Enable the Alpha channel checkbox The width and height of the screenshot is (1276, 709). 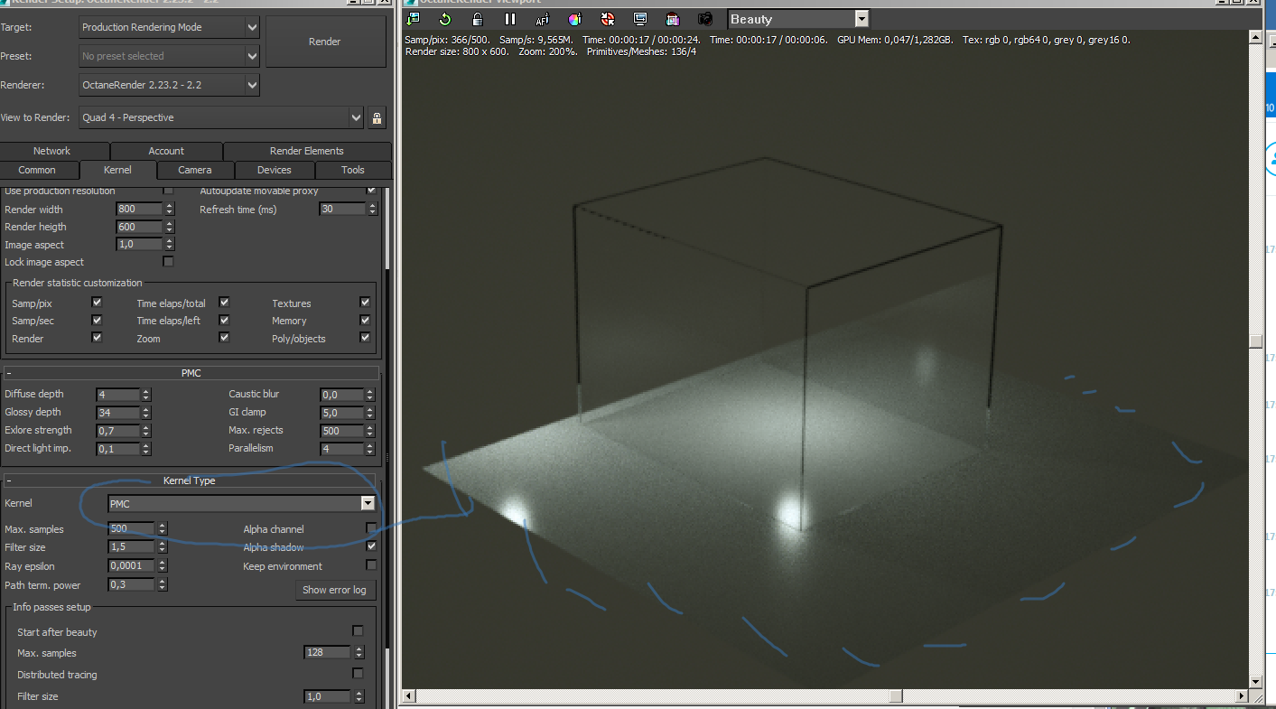click(371, 528)
